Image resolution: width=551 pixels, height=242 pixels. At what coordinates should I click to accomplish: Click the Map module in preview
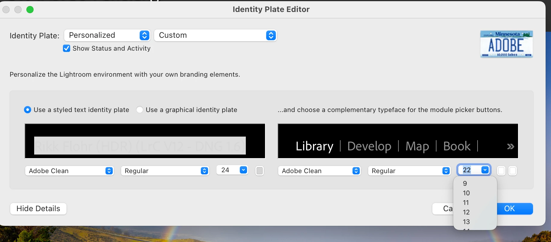417,146
